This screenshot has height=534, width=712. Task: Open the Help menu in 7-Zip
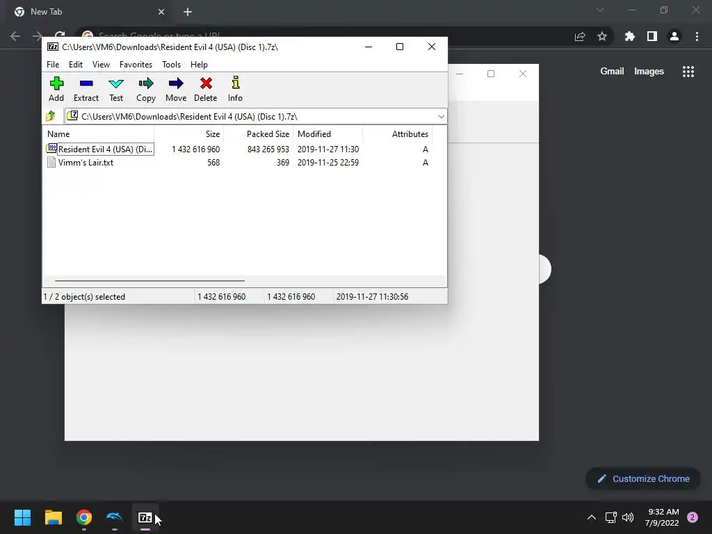tap(199, 65)
